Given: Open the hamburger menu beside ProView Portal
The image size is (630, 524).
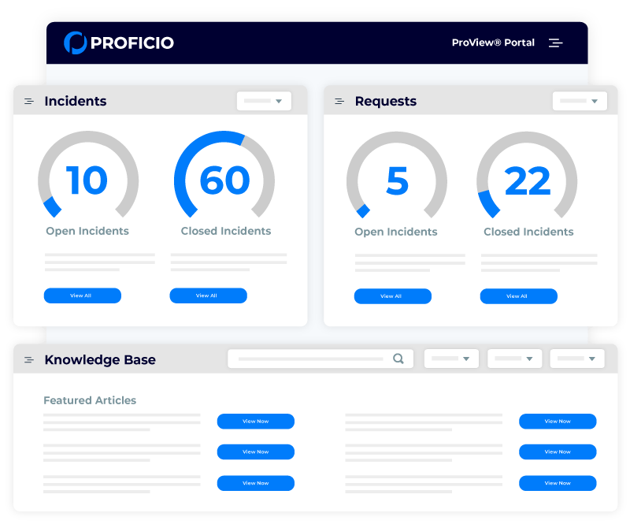Looking at the screenshot, I should coord(556,43).
